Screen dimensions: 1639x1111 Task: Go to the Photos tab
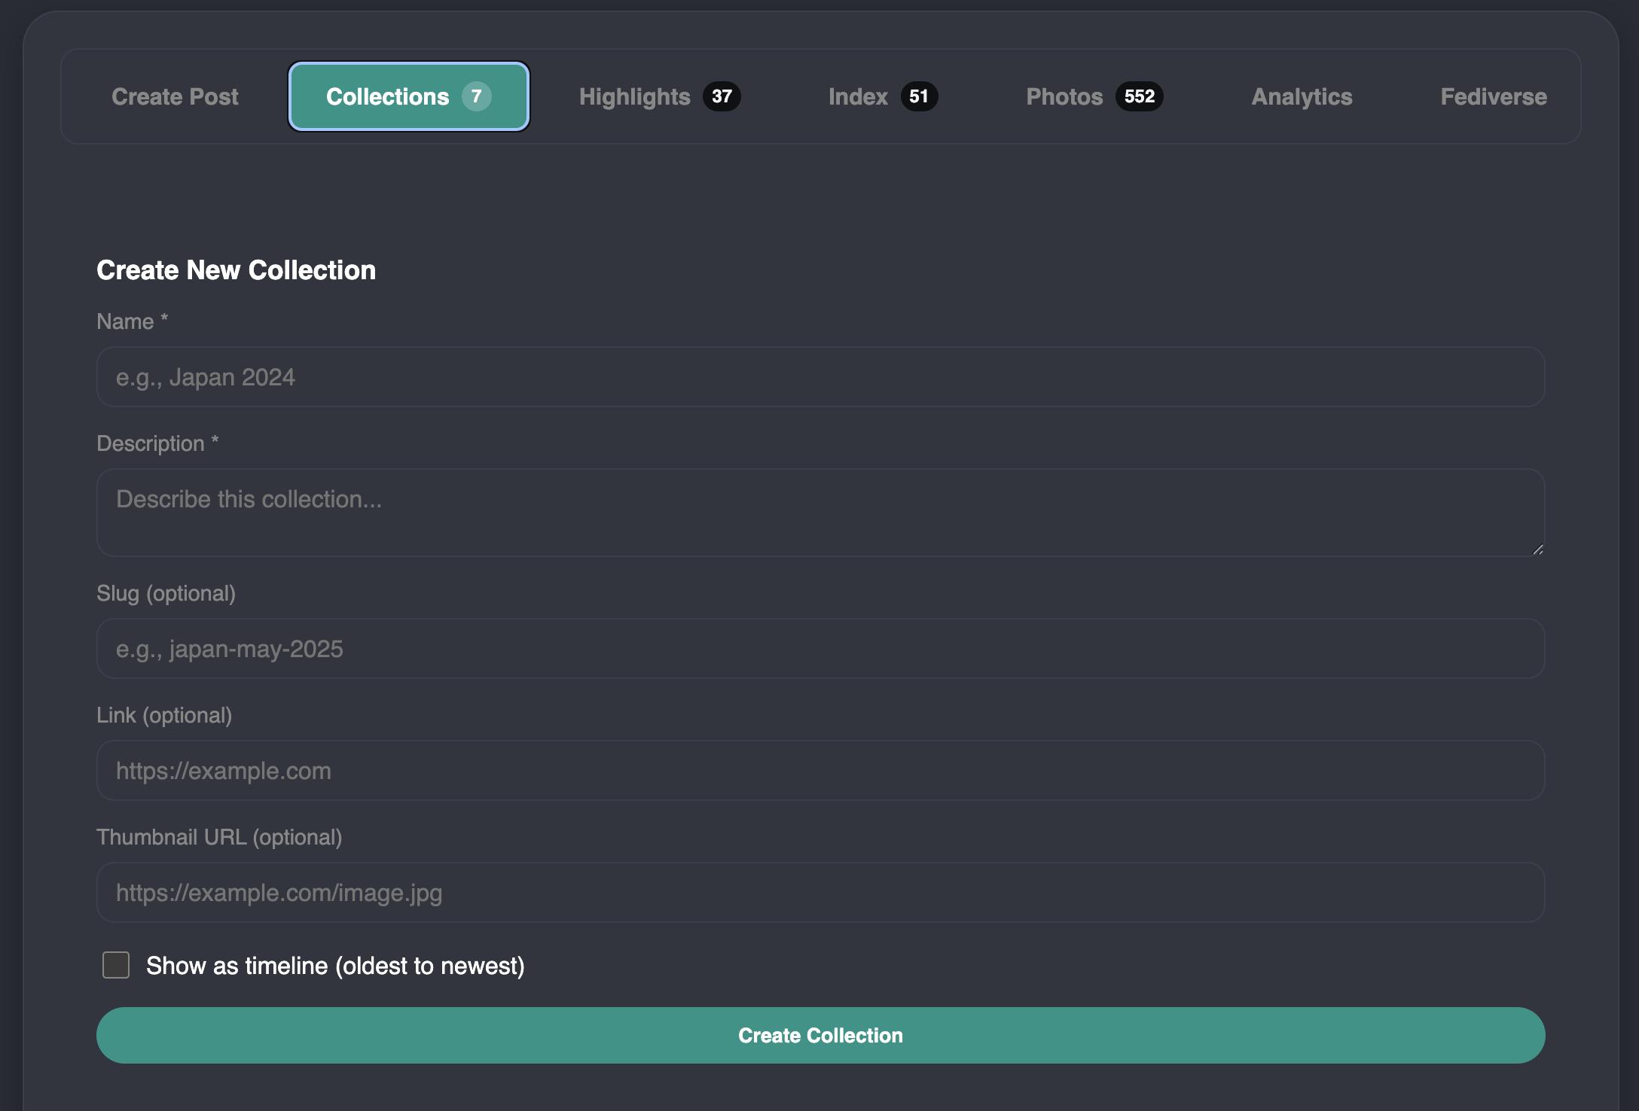1064,96
